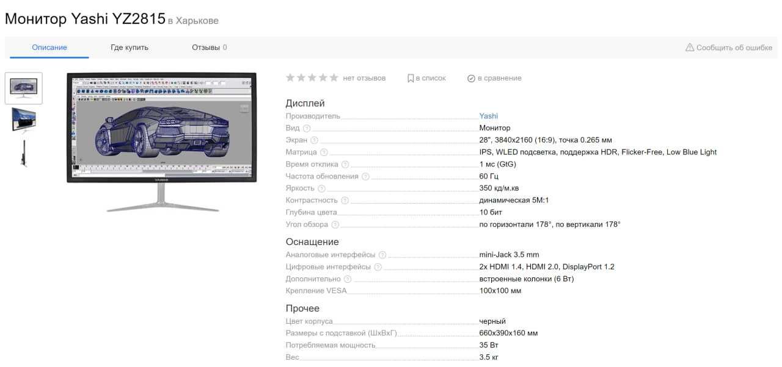Select the front view monitor thumbnail
Image resolution: width=782 pixels, height=367 pixels.
tap(24, 88)
